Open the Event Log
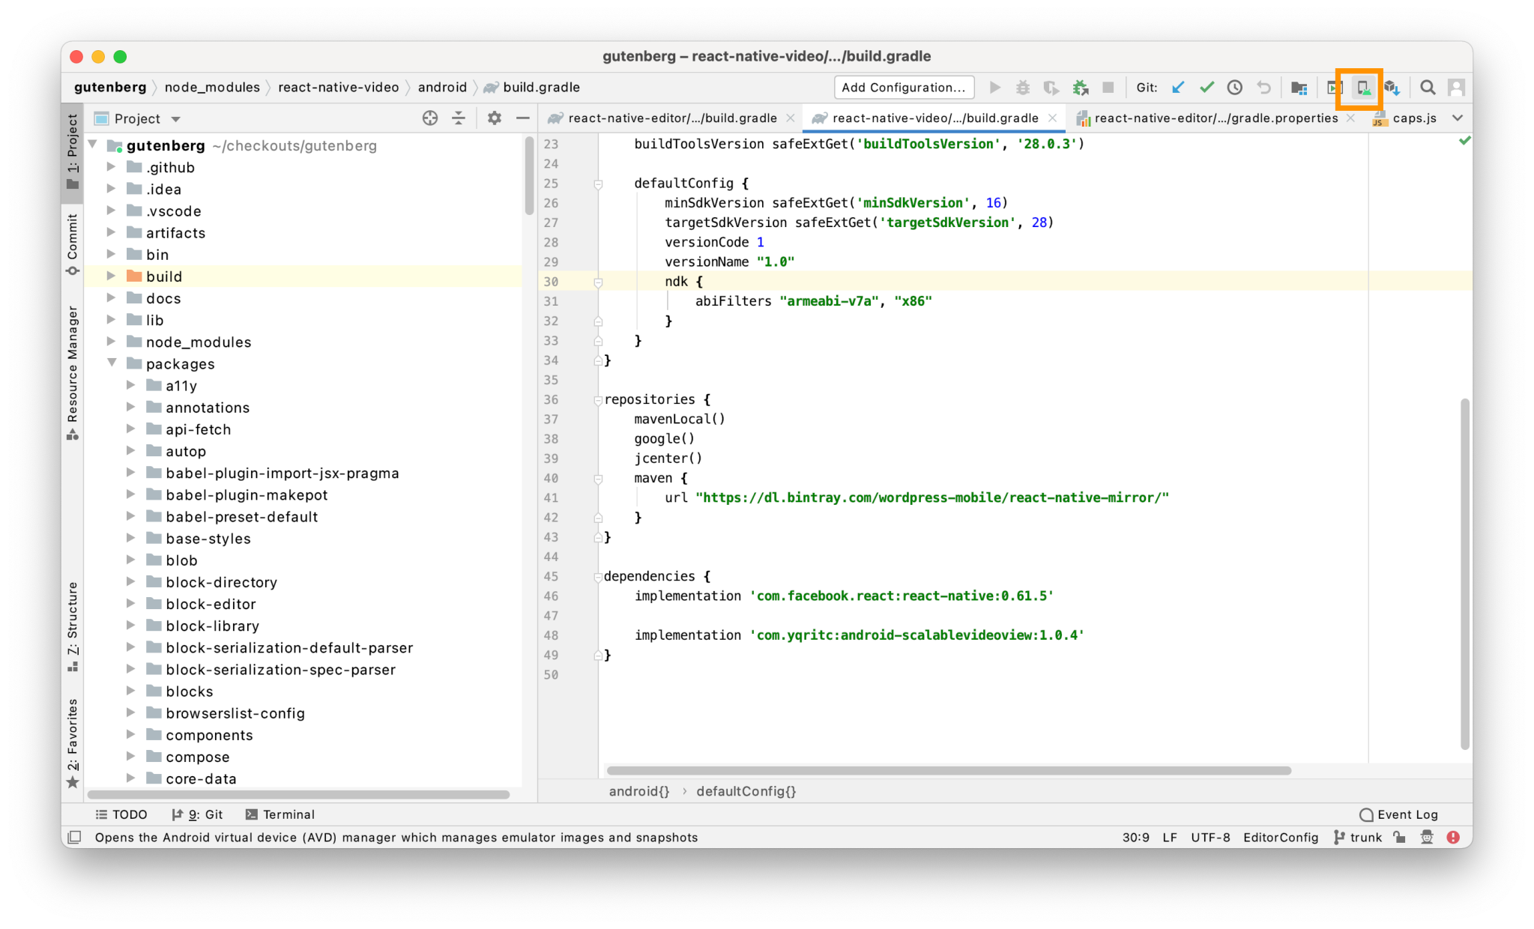Image resolution: width=1534 pixels, height=929 pixels. (x=1399, y=814)
